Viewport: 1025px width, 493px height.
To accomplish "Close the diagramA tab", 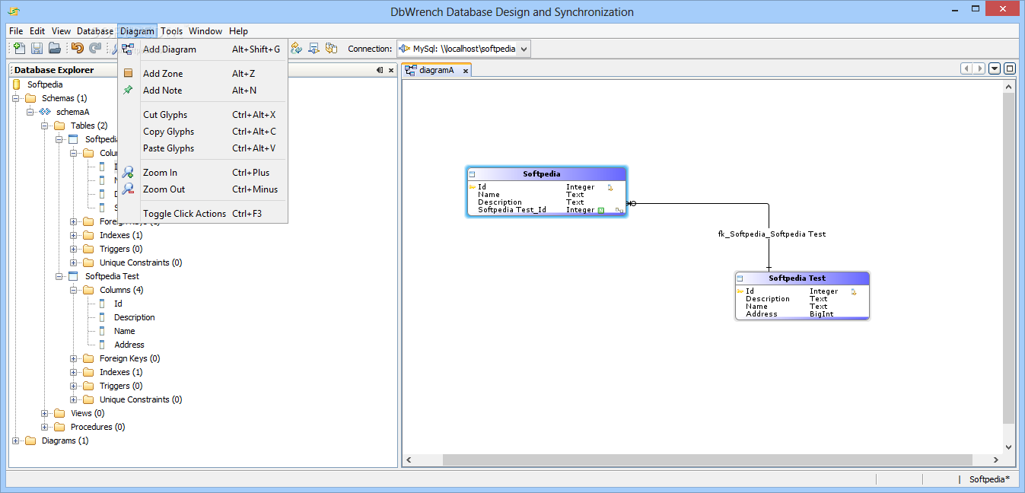I will click(465, 71).
